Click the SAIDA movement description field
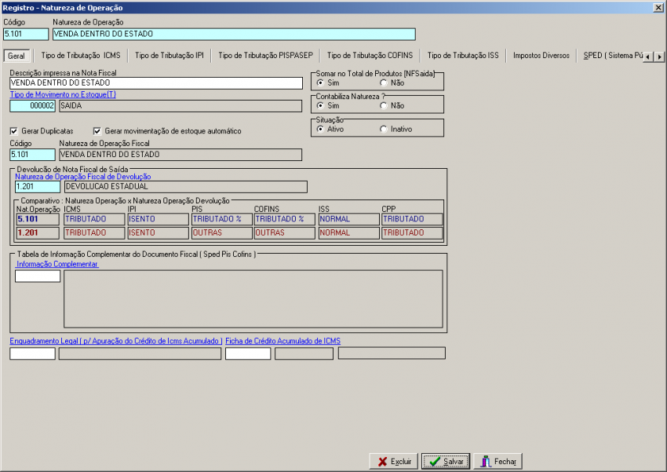The height and width of the screenshot is (472, 667). coord(180,106)
